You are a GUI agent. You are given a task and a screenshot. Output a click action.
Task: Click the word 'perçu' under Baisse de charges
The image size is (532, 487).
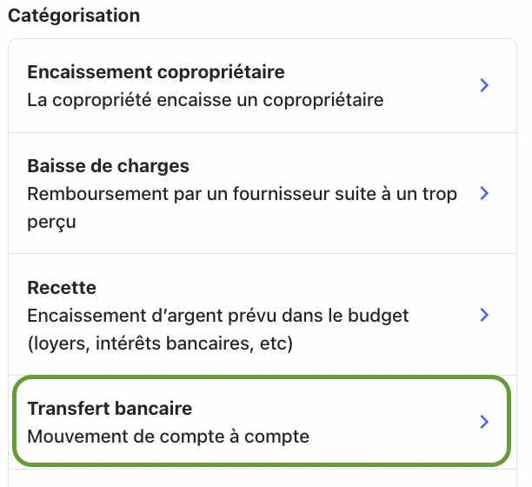[x=51, y=223]
